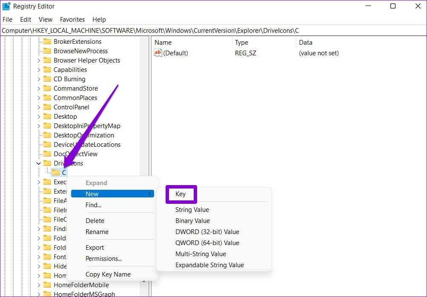
Task: Expand the HomeFolderMobile key
Action: [39, 285]
